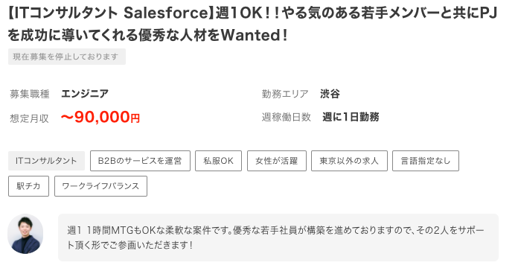The width and height of the screenshot is (518, 277).
Task: Click the 募集職種 label
Action: 30,95
